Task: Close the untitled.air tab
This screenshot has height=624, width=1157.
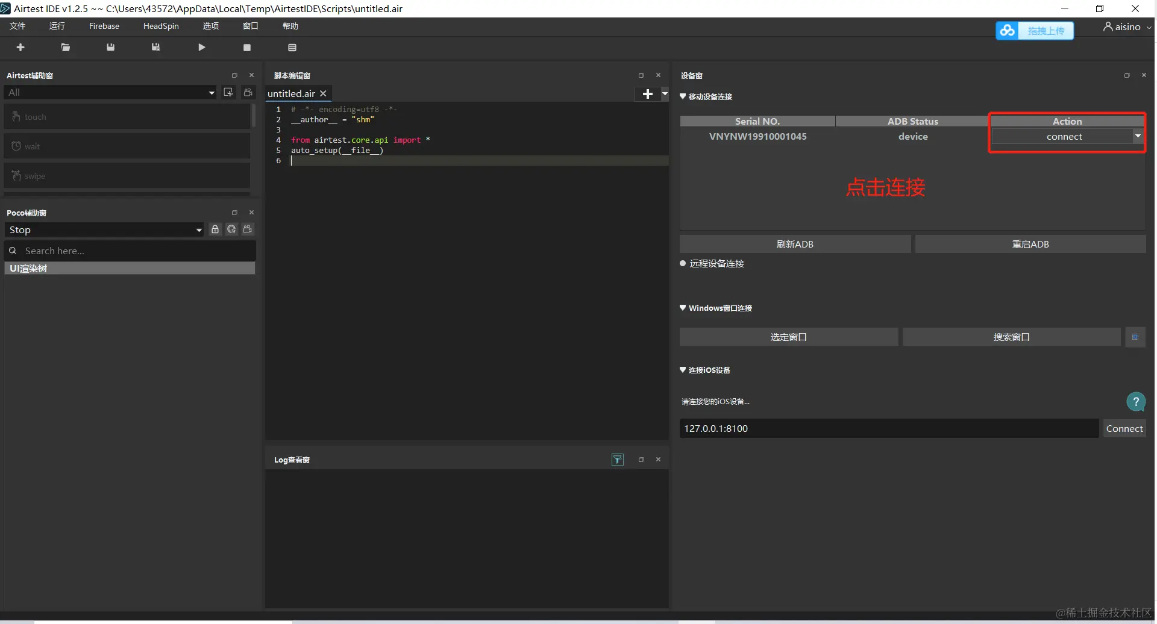Action: click(x=323, y=93)
